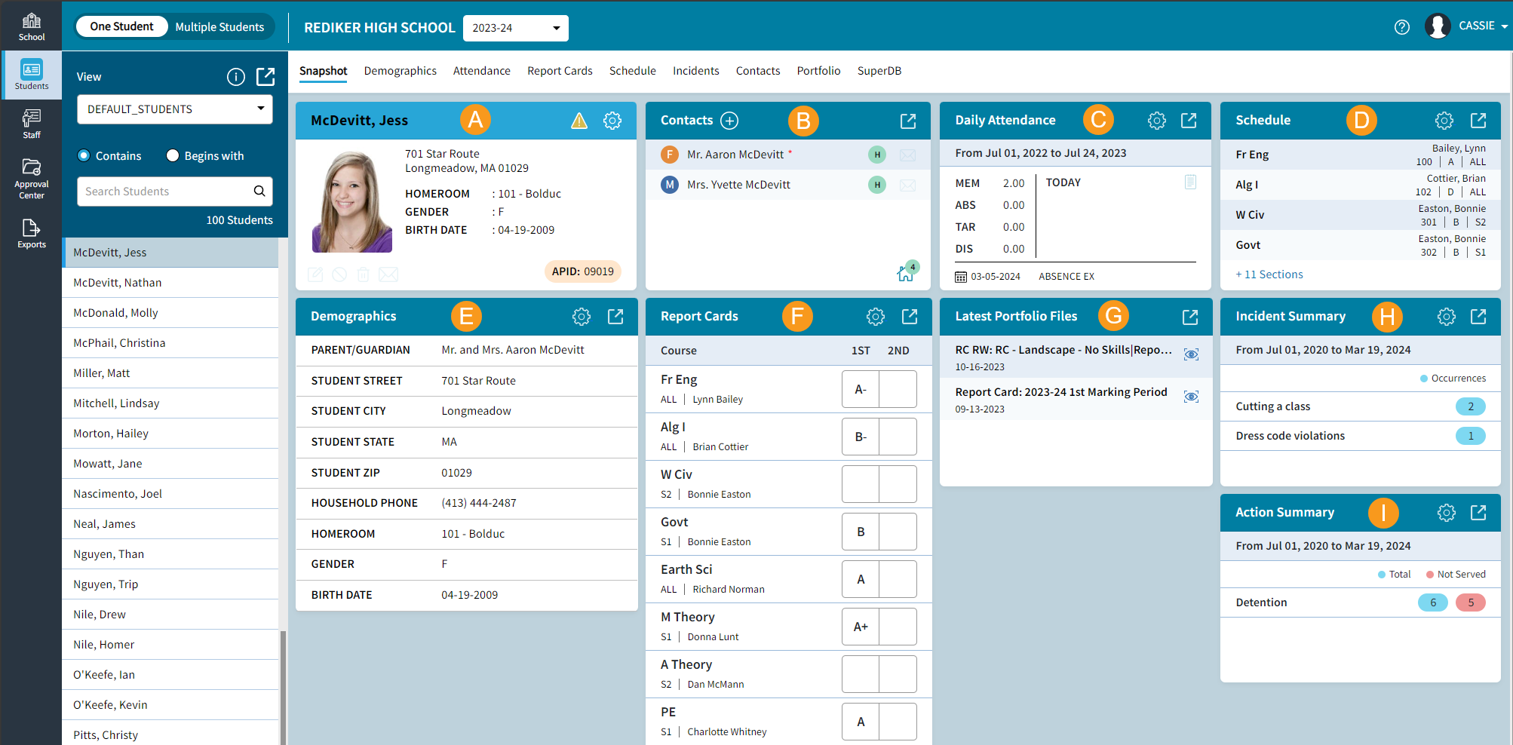Click the edit pencil icon under the student photo
The image size is (1513, 745).
tap(315, 274)
